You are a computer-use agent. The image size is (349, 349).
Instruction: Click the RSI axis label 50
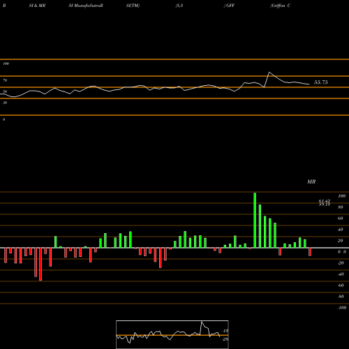click(x=5, y=91)
